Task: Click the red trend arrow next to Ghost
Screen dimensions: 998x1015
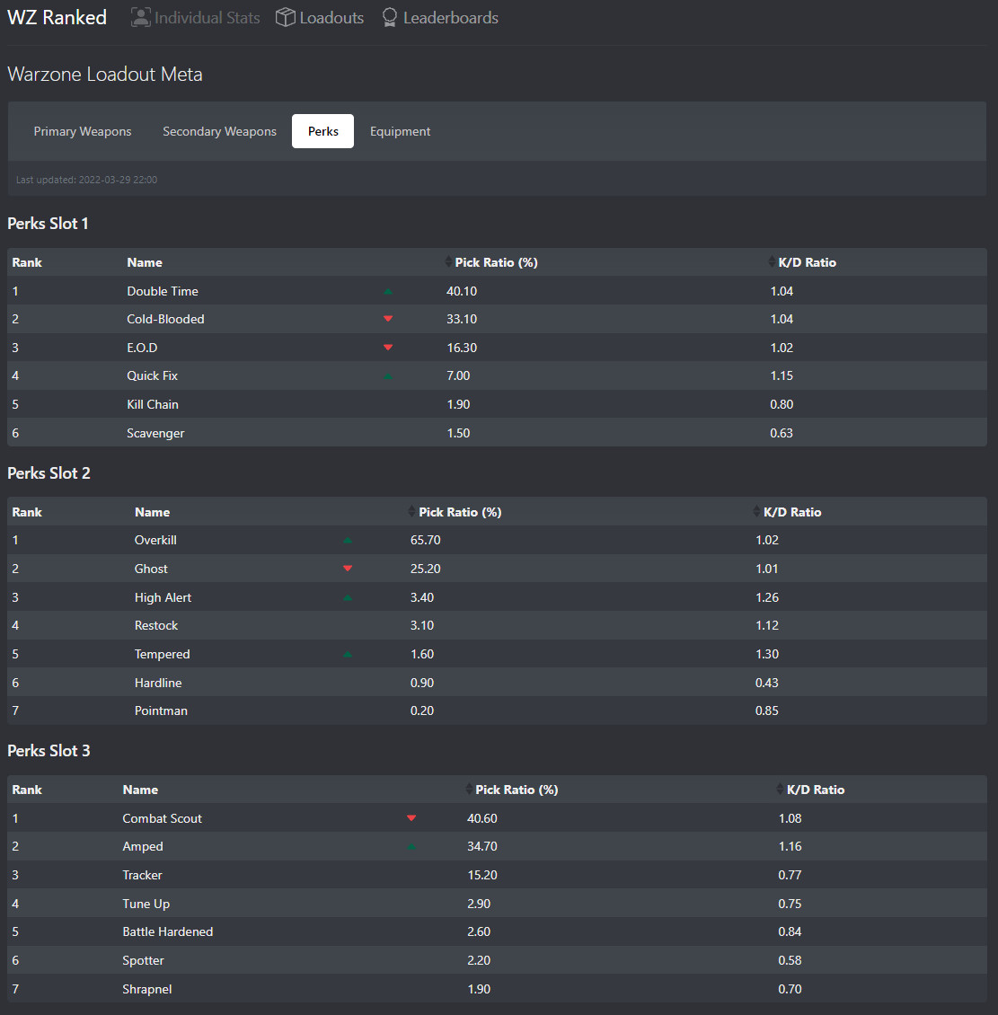Action: 348,569
